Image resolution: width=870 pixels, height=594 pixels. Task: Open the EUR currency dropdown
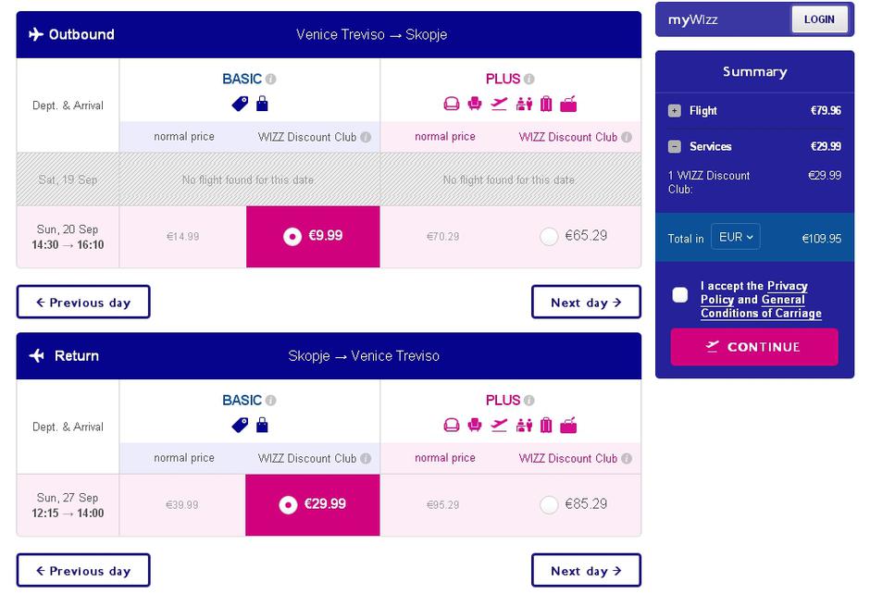(x=735, y=237)
